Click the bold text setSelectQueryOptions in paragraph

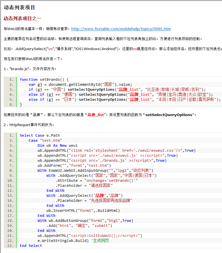(169, 115)
